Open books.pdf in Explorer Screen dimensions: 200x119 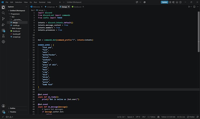point(16,34)
